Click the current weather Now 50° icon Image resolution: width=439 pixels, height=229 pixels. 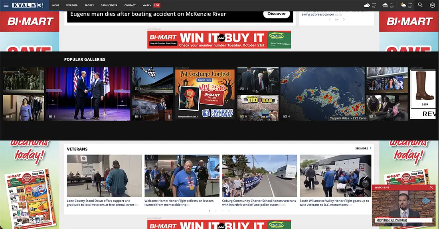tap(367, 5)
